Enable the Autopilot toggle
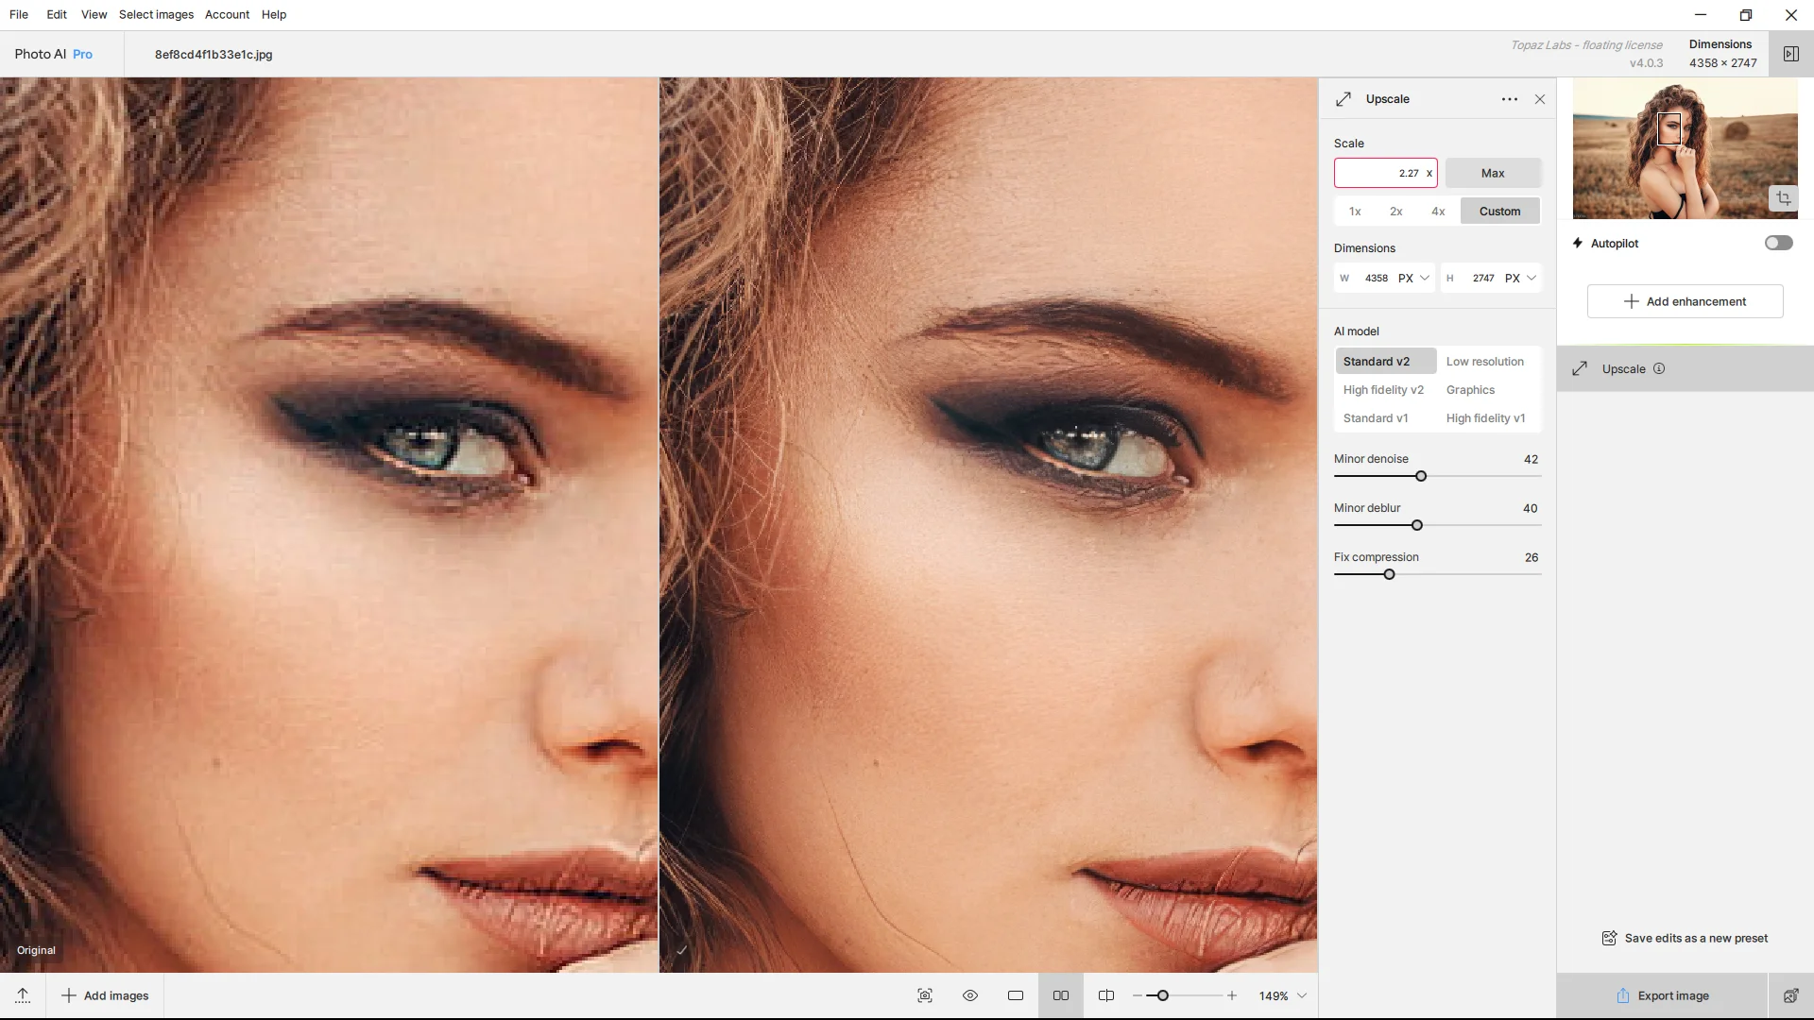This screenshot has width=1814, height=1020. pos(1778,243)
